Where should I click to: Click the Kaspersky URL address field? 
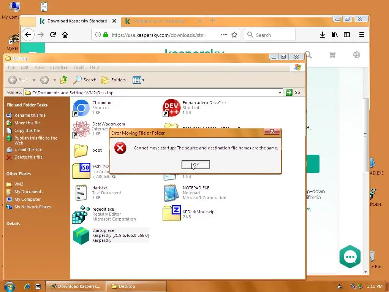(159, 35)
